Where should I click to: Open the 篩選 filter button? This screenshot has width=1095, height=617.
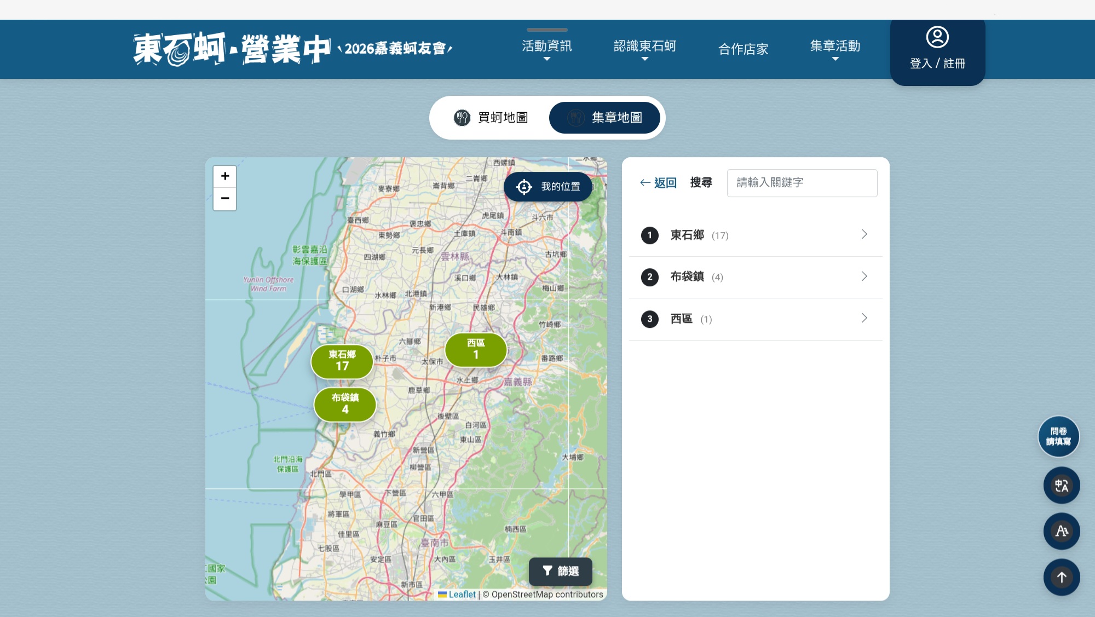click(560, 572)
